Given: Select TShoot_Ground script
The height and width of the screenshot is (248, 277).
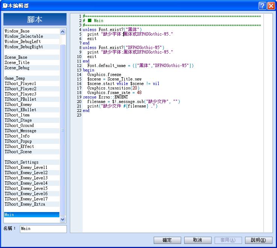Looking at the screenshot, I should (32, 126).
